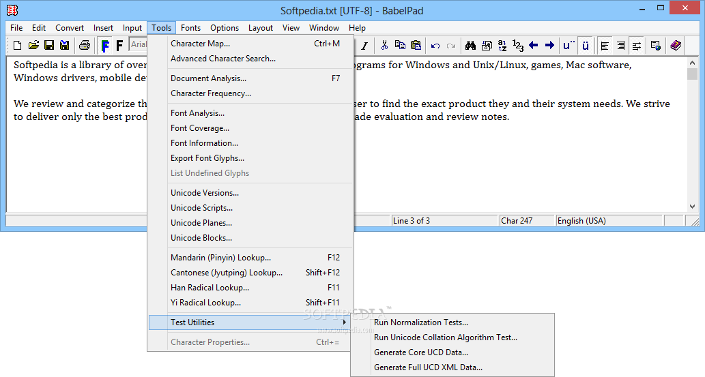
Task: Toggle the composed ü normalization button
Action: click(x=586, y=46)
